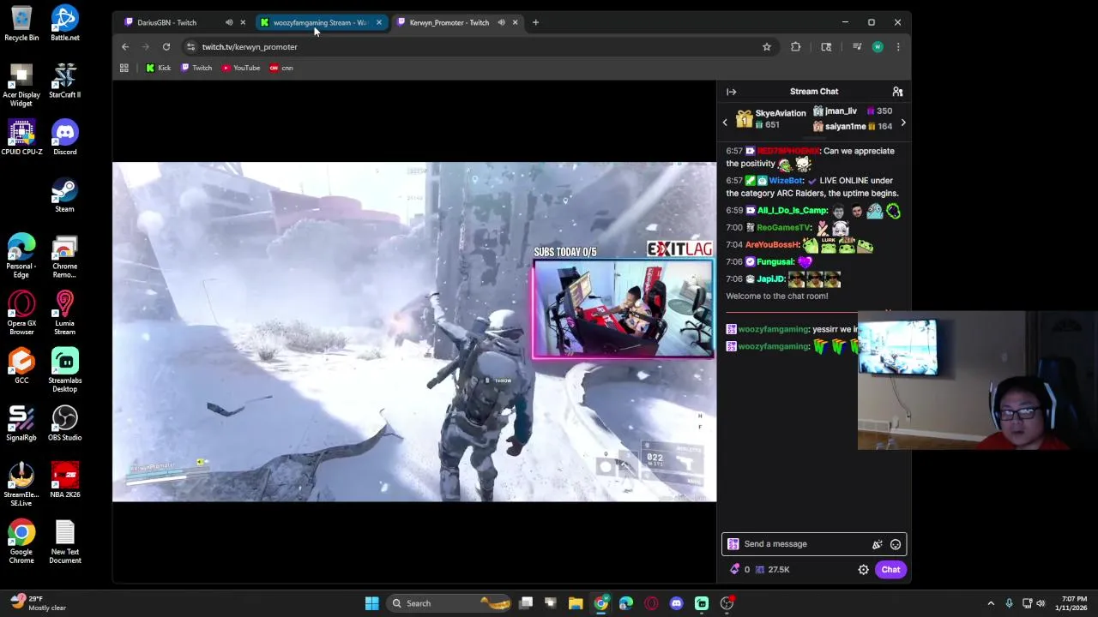Select New Text Document on desktop
This screenshot has width=1098, height=617.
(64, 542)
